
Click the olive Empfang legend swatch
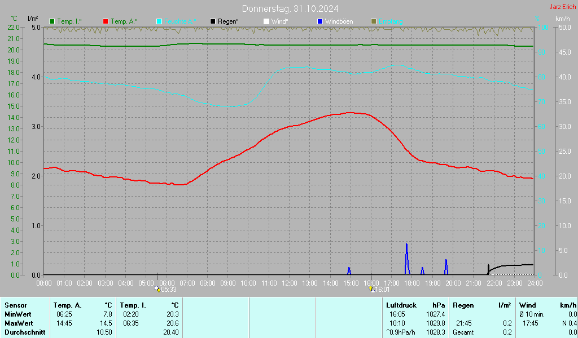(x=374, y=21)
